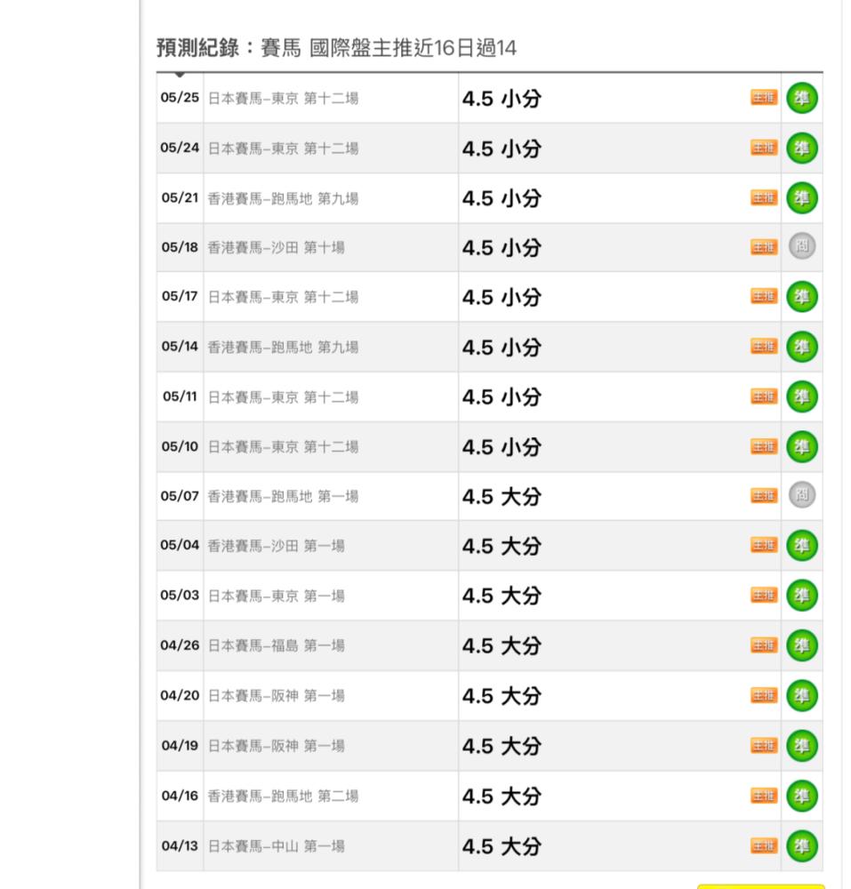Select the 4.5 大分 prediction for 04/20

click(502, 696)
